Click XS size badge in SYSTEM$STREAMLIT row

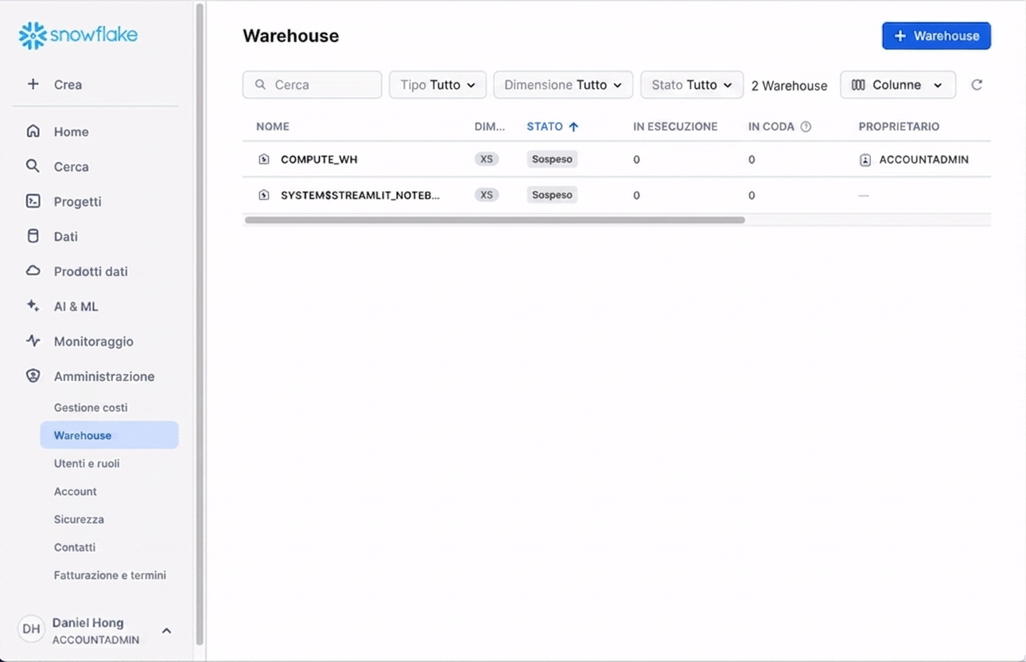click(487, 195)
